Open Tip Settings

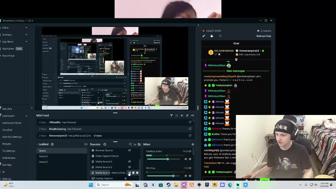click(x=9, y=151)
